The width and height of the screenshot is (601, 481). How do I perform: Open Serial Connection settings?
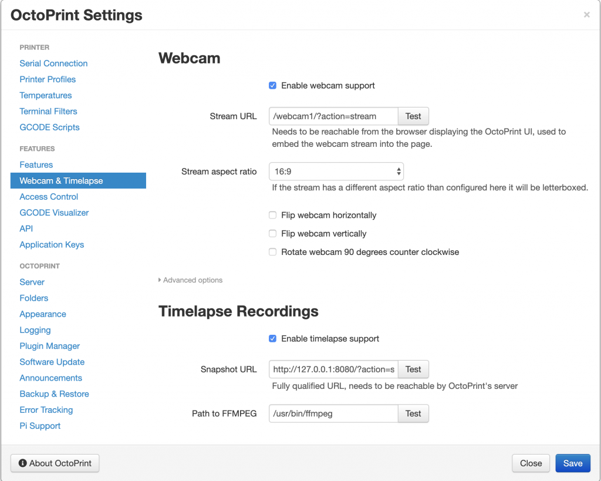tap(53, 63)
